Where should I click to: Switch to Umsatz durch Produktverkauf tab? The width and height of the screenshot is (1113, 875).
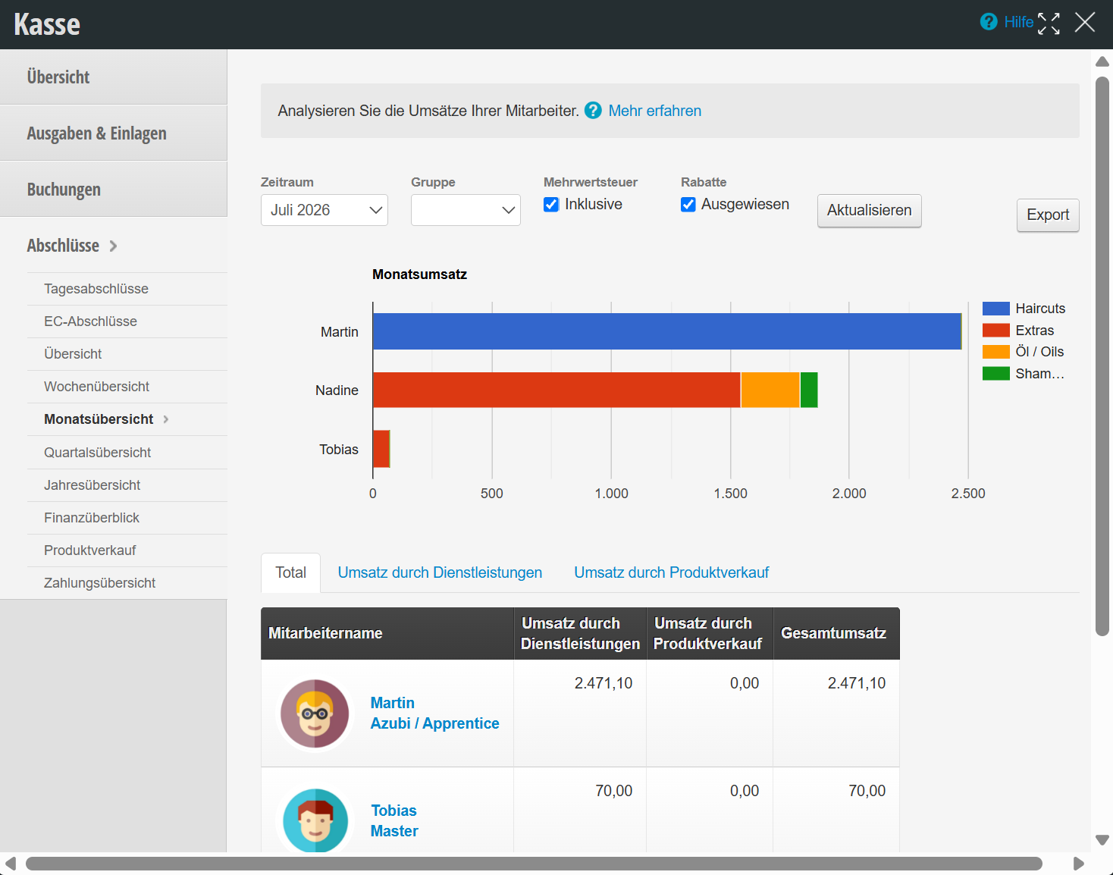(672, 572)
